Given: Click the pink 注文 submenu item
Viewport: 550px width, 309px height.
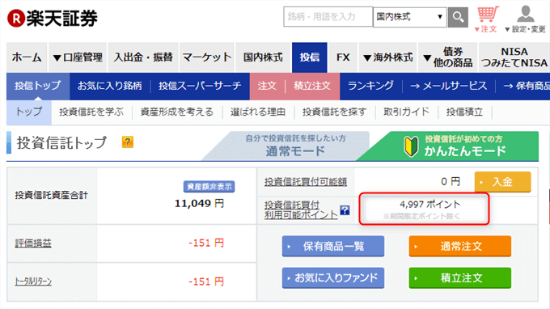Looking at the screenshot, I should click(267, 86).
